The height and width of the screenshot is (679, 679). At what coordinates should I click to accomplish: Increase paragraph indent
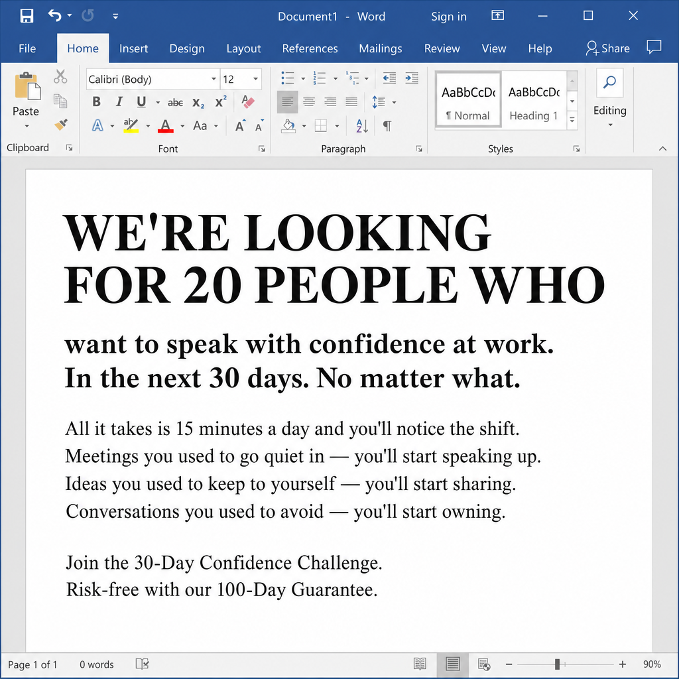click(411, 78)
